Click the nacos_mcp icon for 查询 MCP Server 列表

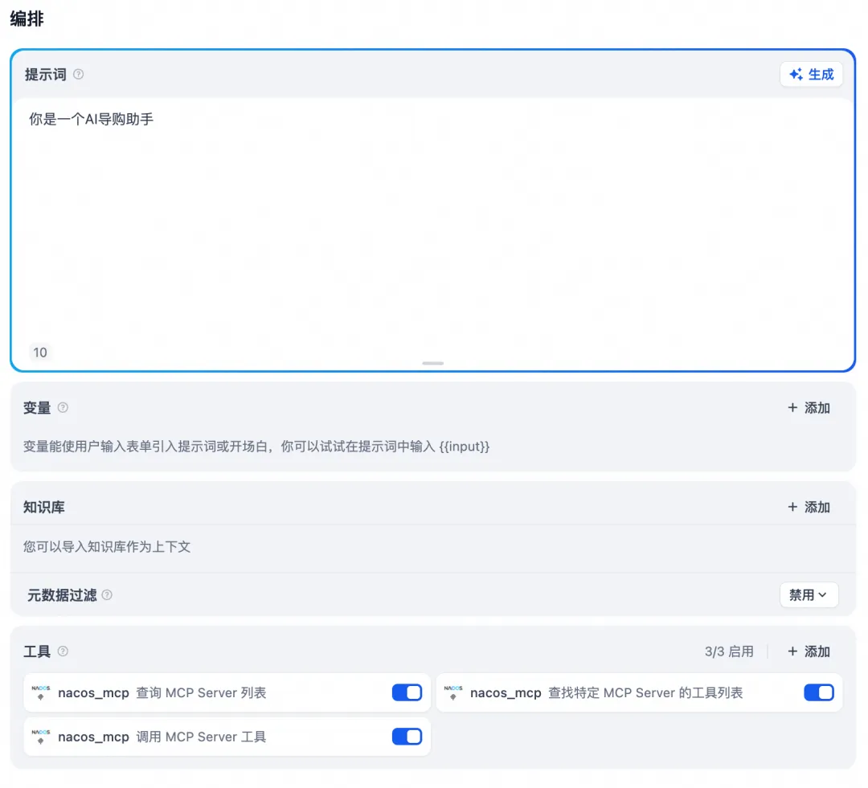(x=40, y=692)
